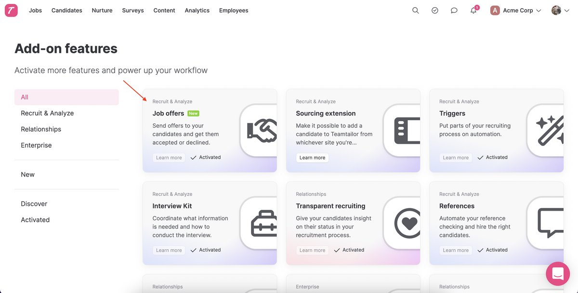Open the Triggers feature card

click(452, 114)
